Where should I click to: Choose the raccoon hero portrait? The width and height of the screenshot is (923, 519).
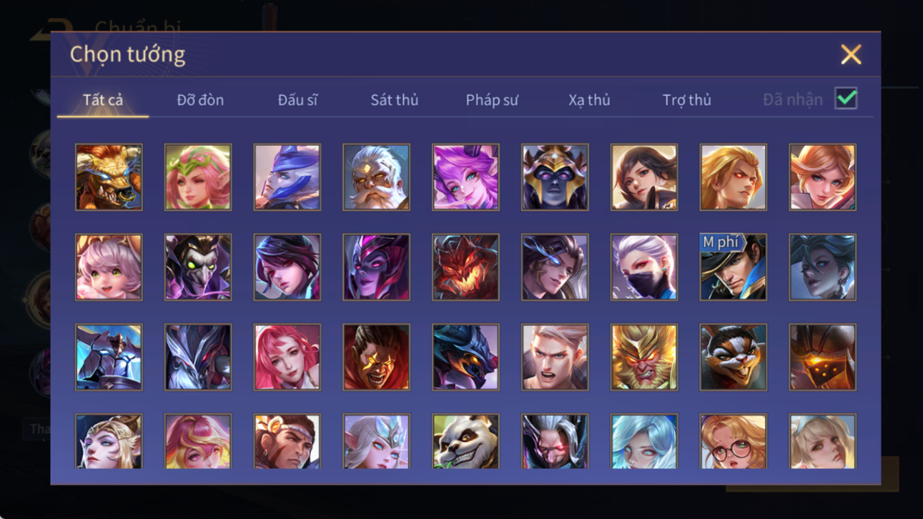coord(733,357)
